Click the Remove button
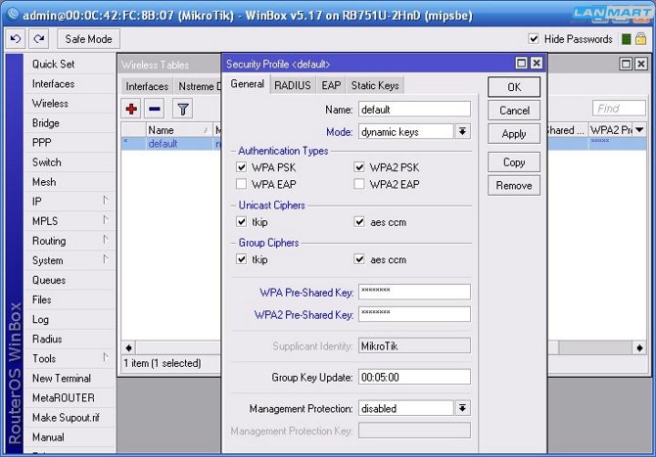The width and height of the screenshot is (656, 457). pos(514,185)
